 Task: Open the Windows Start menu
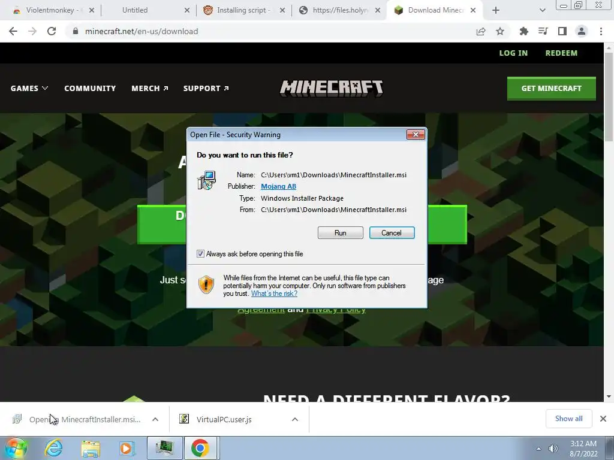(16, 448)
